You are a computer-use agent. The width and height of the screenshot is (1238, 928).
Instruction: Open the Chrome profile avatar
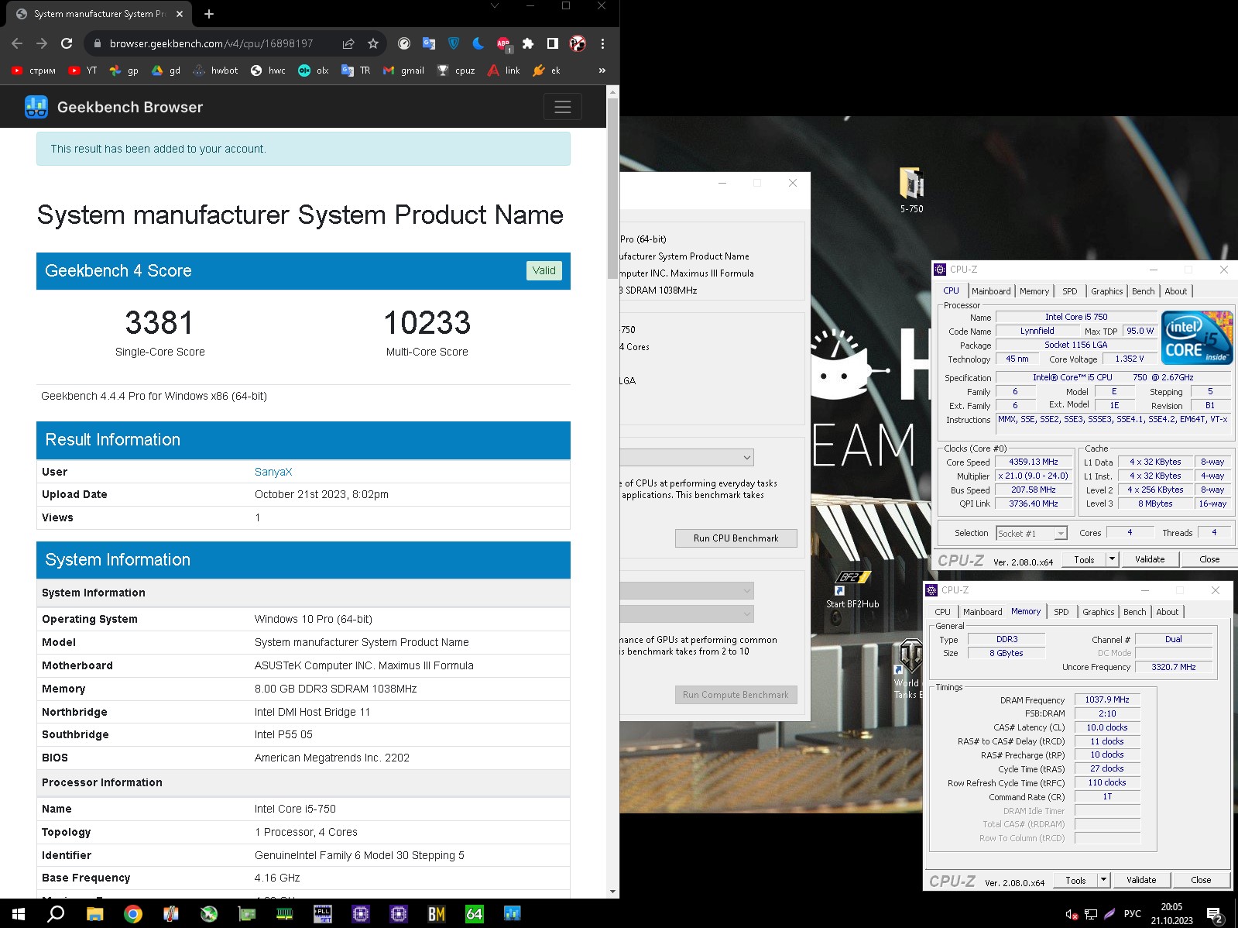(x=578, y=43)
